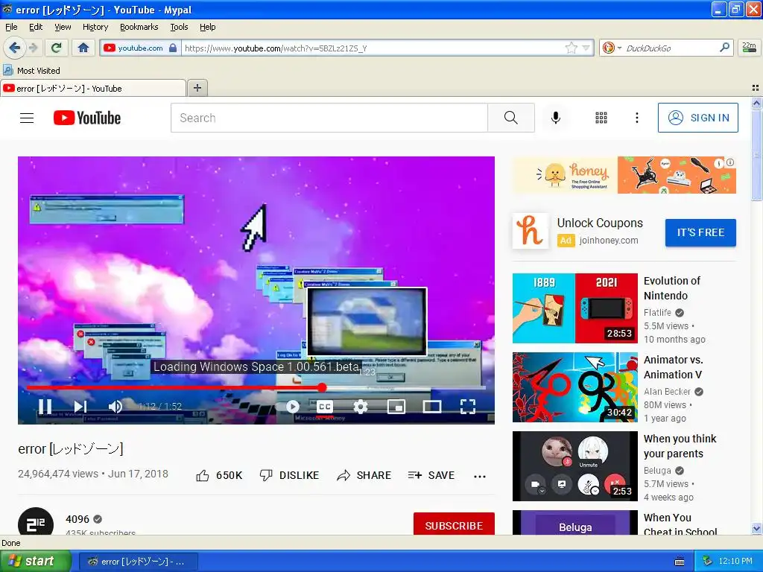Screen dimensions: 763x572
Task: Subscribe to the 4096 channel
Action: point(454,524)
